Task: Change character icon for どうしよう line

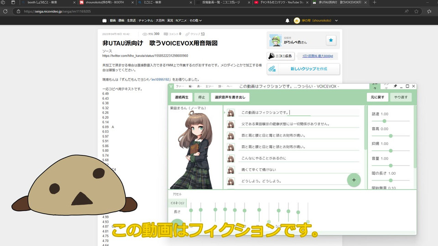Action: [231, 181]
